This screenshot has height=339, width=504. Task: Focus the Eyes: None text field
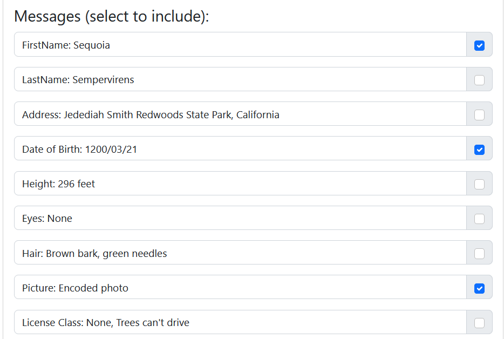point(240,219)
